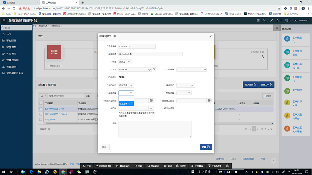
Task: Click the green icon for 工单控制台 shortcut
Action: pos(287,78)
